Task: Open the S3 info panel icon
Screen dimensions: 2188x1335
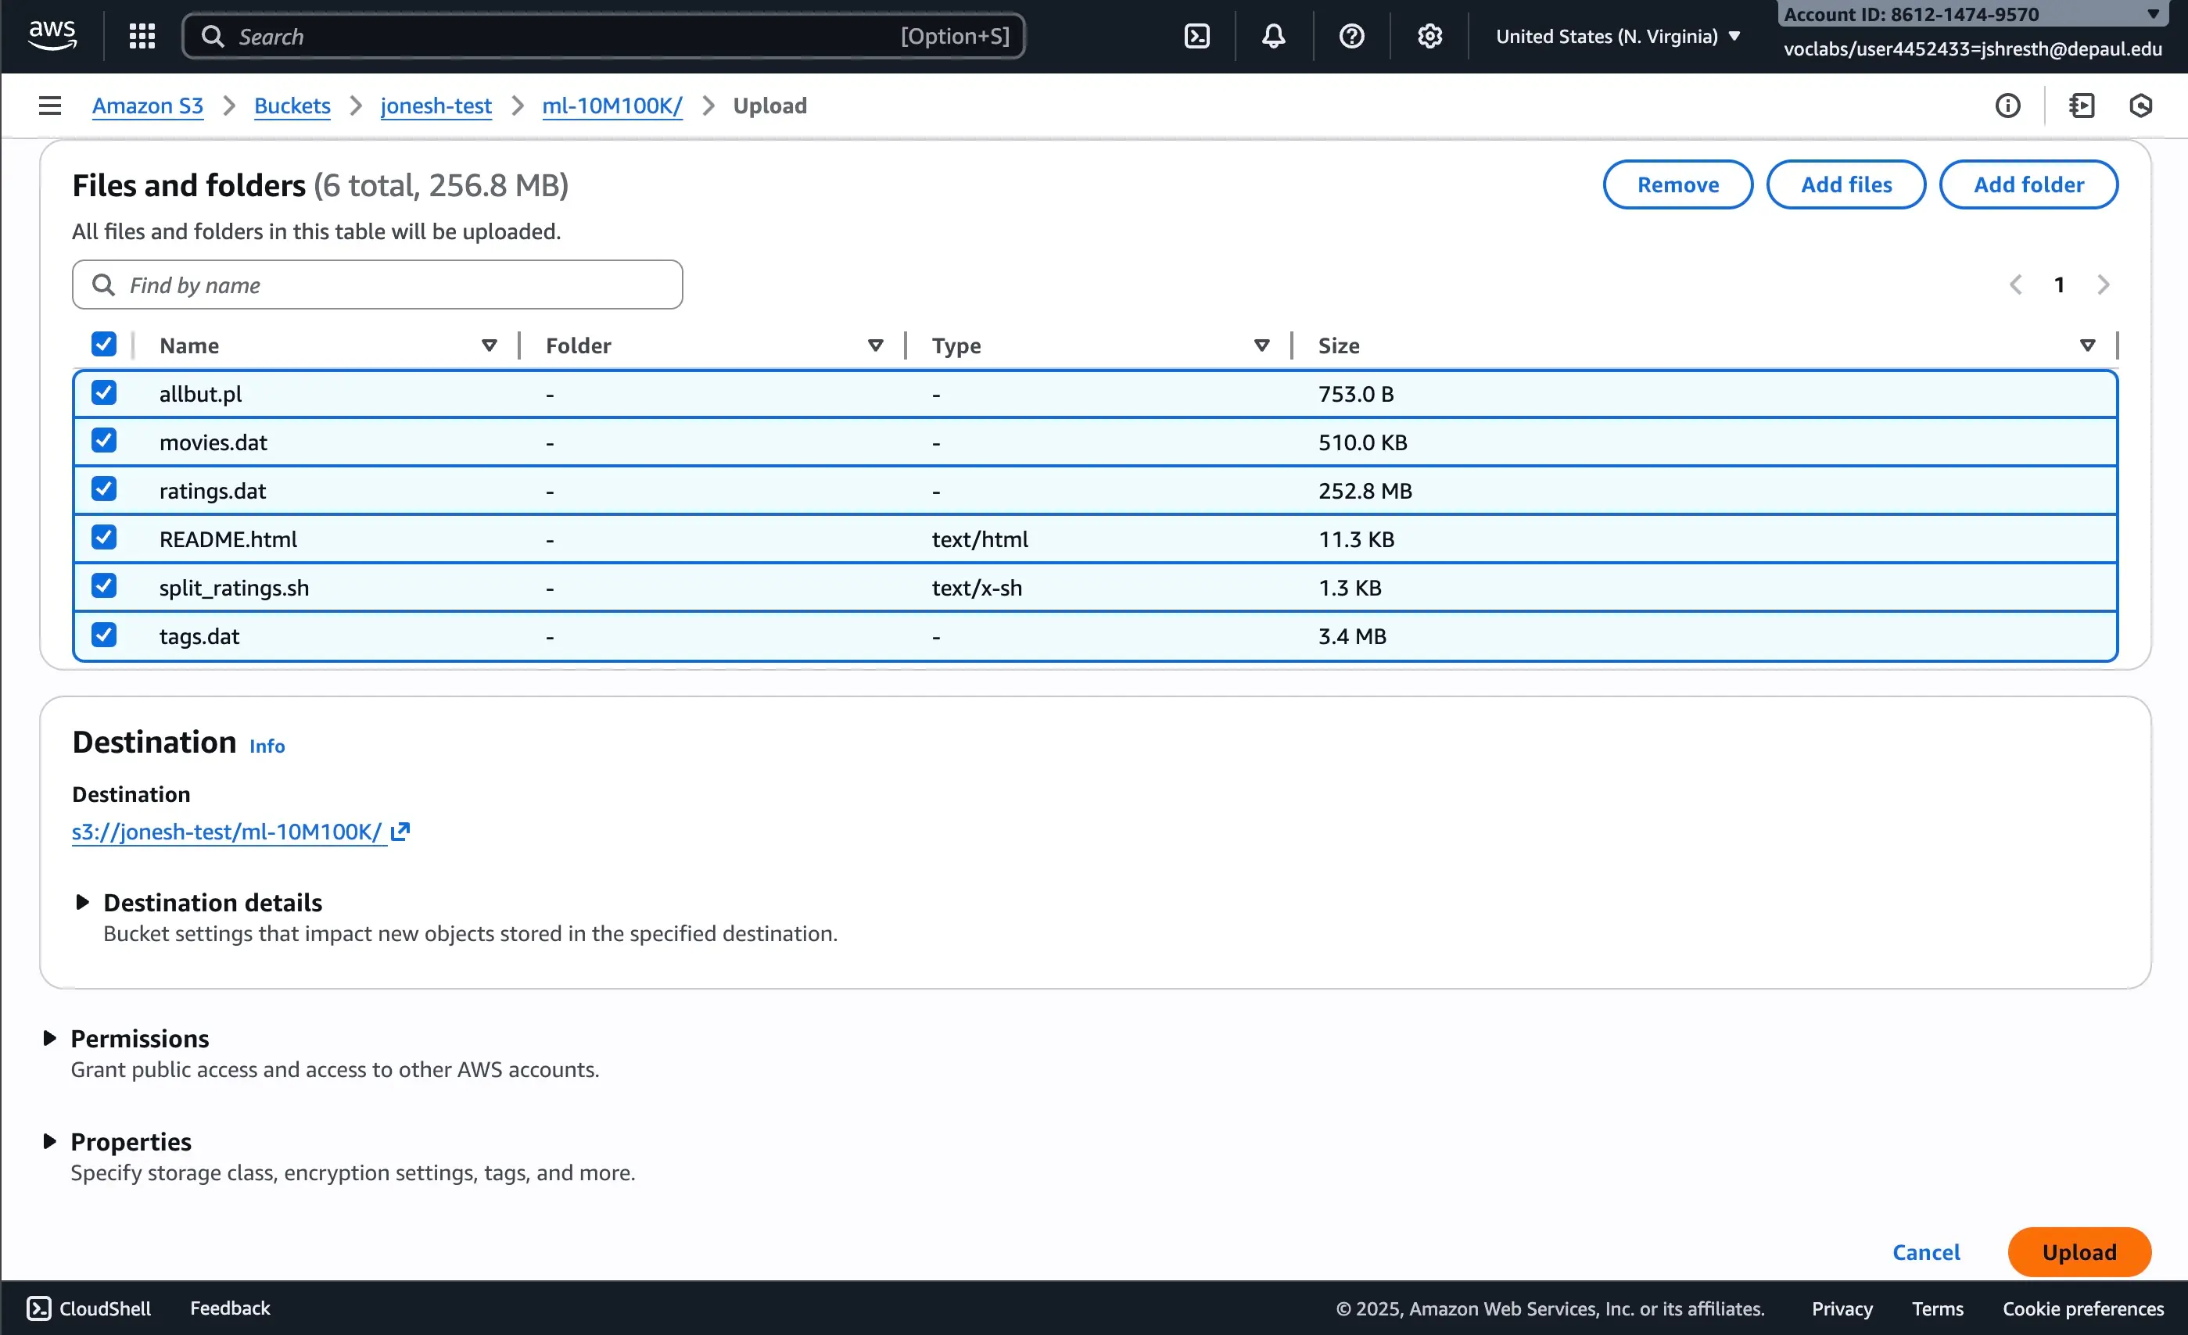Action: [x=2009, y=105]
